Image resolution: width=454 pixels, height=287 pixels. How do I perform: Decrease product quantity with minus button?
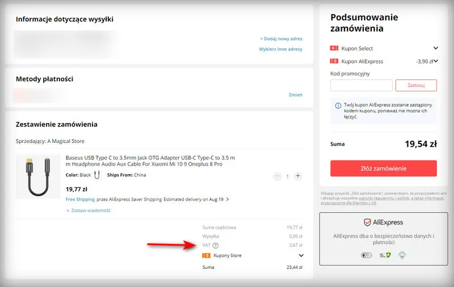point(277,176)
